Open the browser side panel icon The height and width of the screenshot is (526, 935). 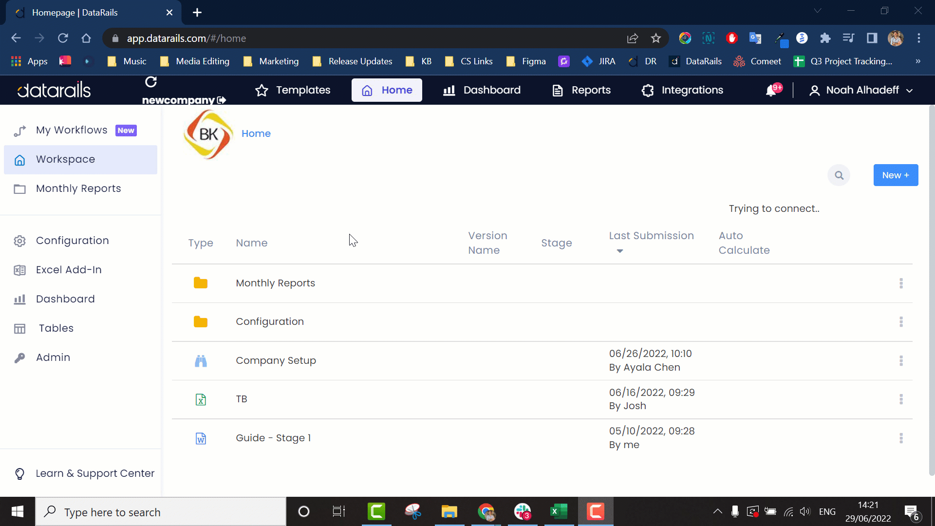[872, 38]
